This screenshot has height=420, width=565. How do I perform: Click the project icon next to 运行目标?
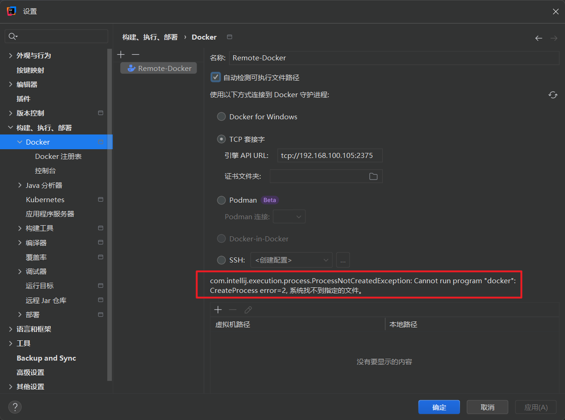tap(101, 286)
